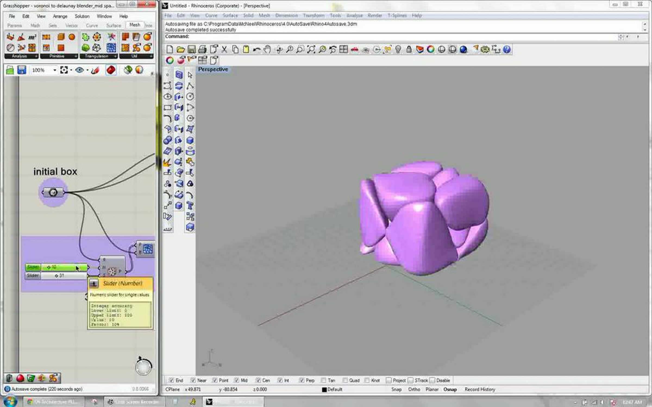Toggle the End osnap checkbox
This screenshot has width=652, height=407.
click(x=171, y=380)
